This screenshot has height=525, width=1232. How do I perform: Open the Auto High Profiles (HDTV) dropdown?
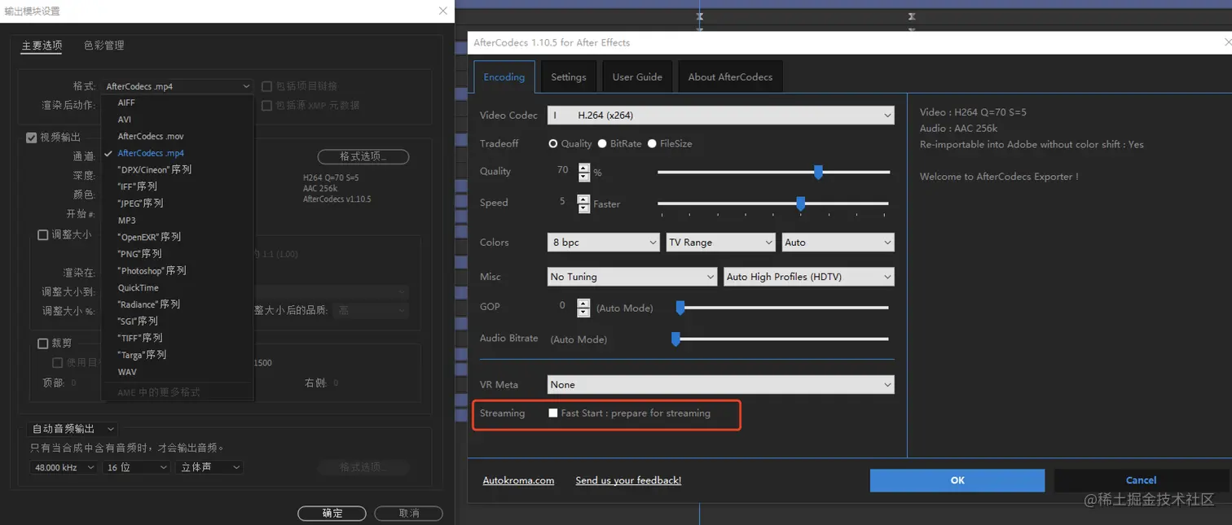[808, 277]
